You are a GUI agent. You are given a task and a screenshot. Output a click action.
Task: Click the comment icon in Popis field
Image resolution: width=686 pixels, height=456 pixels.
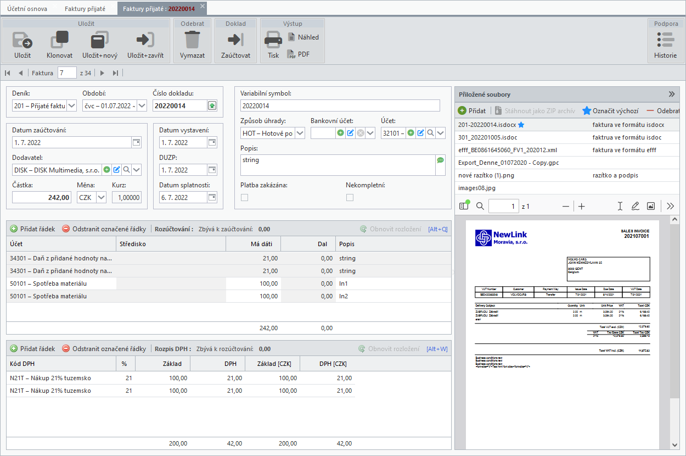(440, 160)
